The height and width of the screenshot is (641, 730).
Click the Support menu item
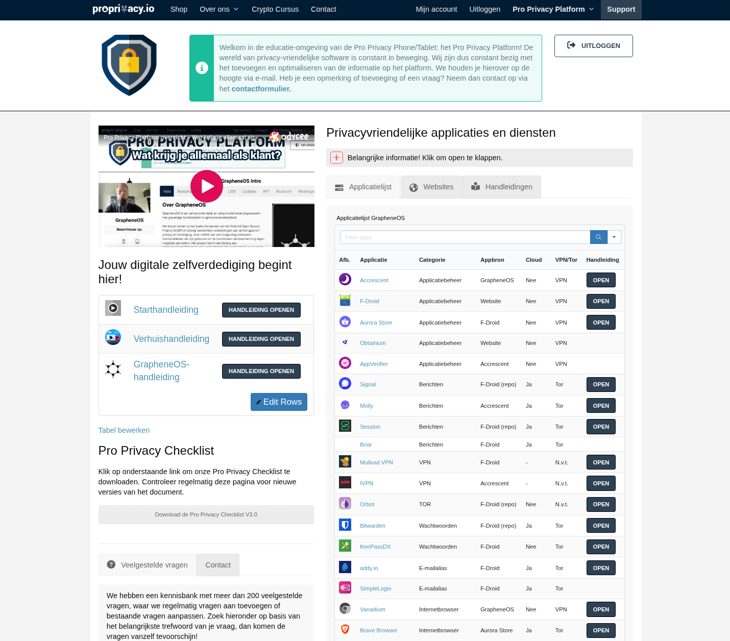coord(621,9)
